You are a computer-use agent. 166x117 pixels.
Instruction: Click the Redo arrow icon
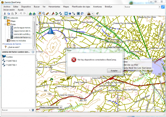pos(25,14)
